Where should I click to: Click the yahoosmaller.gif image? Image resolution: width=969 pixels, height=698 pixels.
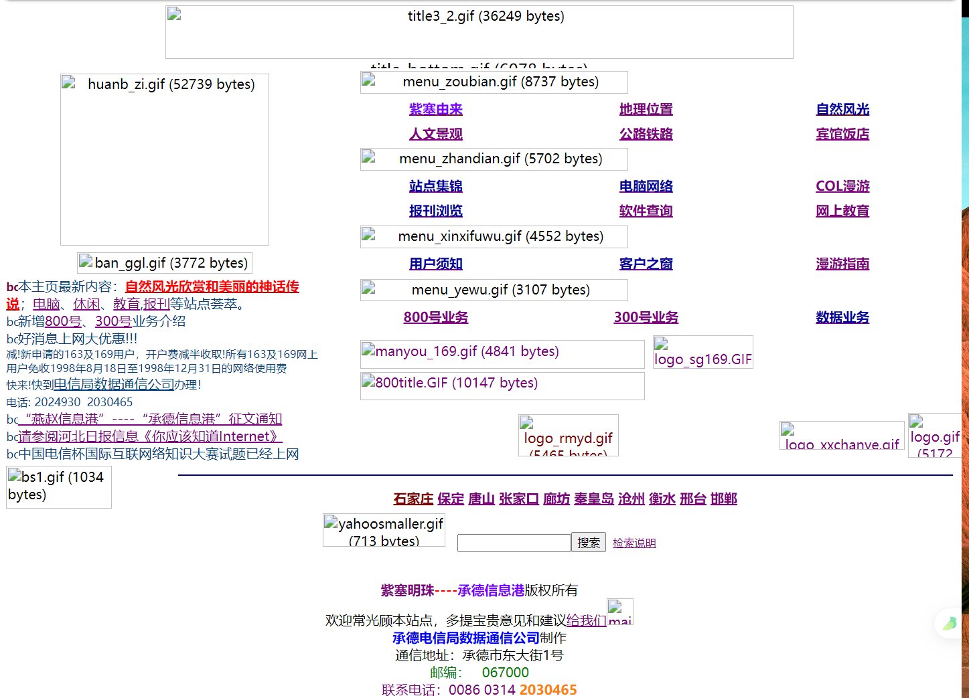pos(384,530)
